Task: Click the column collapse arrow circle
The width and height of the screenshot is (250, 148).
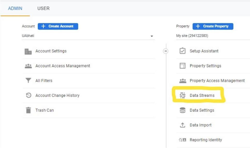Action: tap(166, 51)
